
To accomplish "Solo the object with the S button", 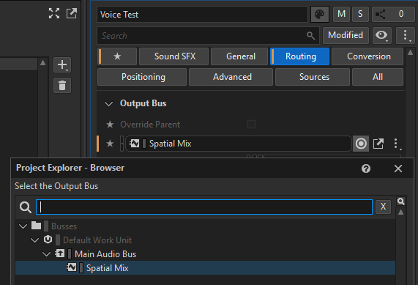I will click(x=360, y=14).
